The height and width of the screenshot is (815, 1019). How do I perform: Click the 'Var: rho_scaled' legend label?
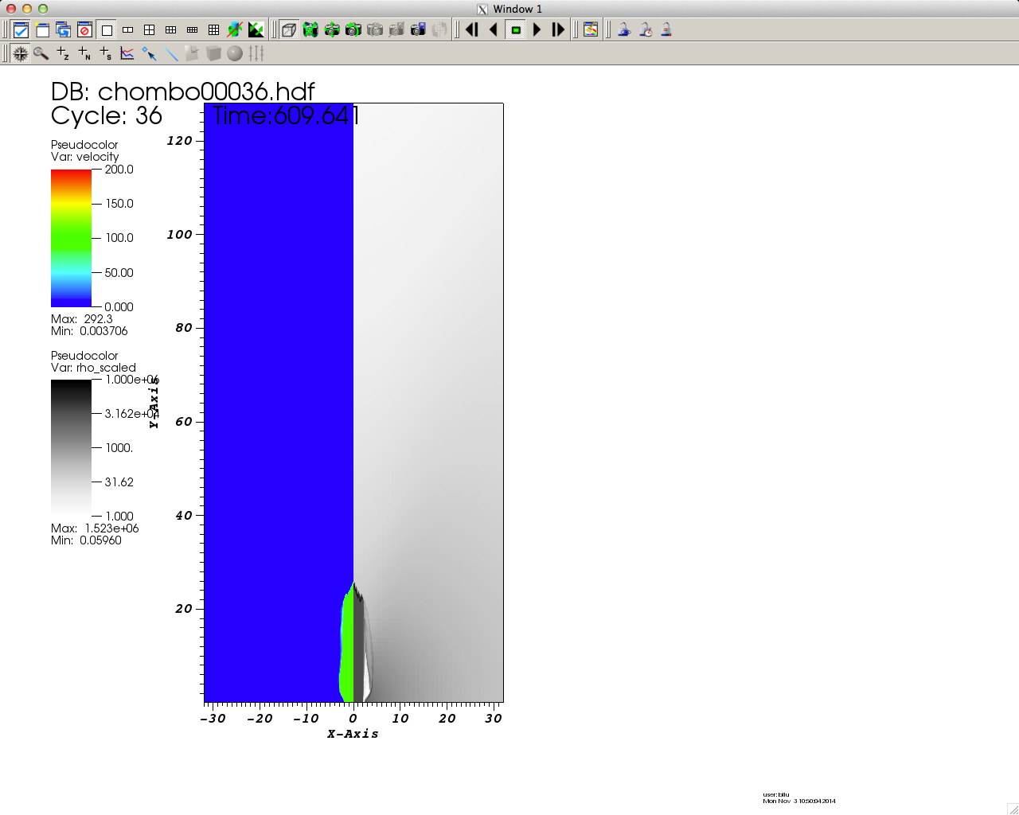(93, 368)
